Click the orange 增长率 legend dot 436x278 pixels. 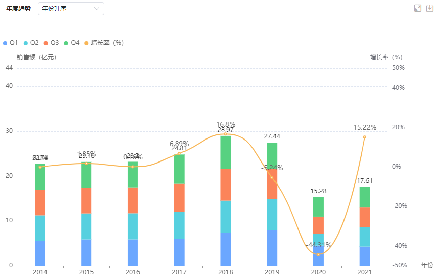coord(87,43)
